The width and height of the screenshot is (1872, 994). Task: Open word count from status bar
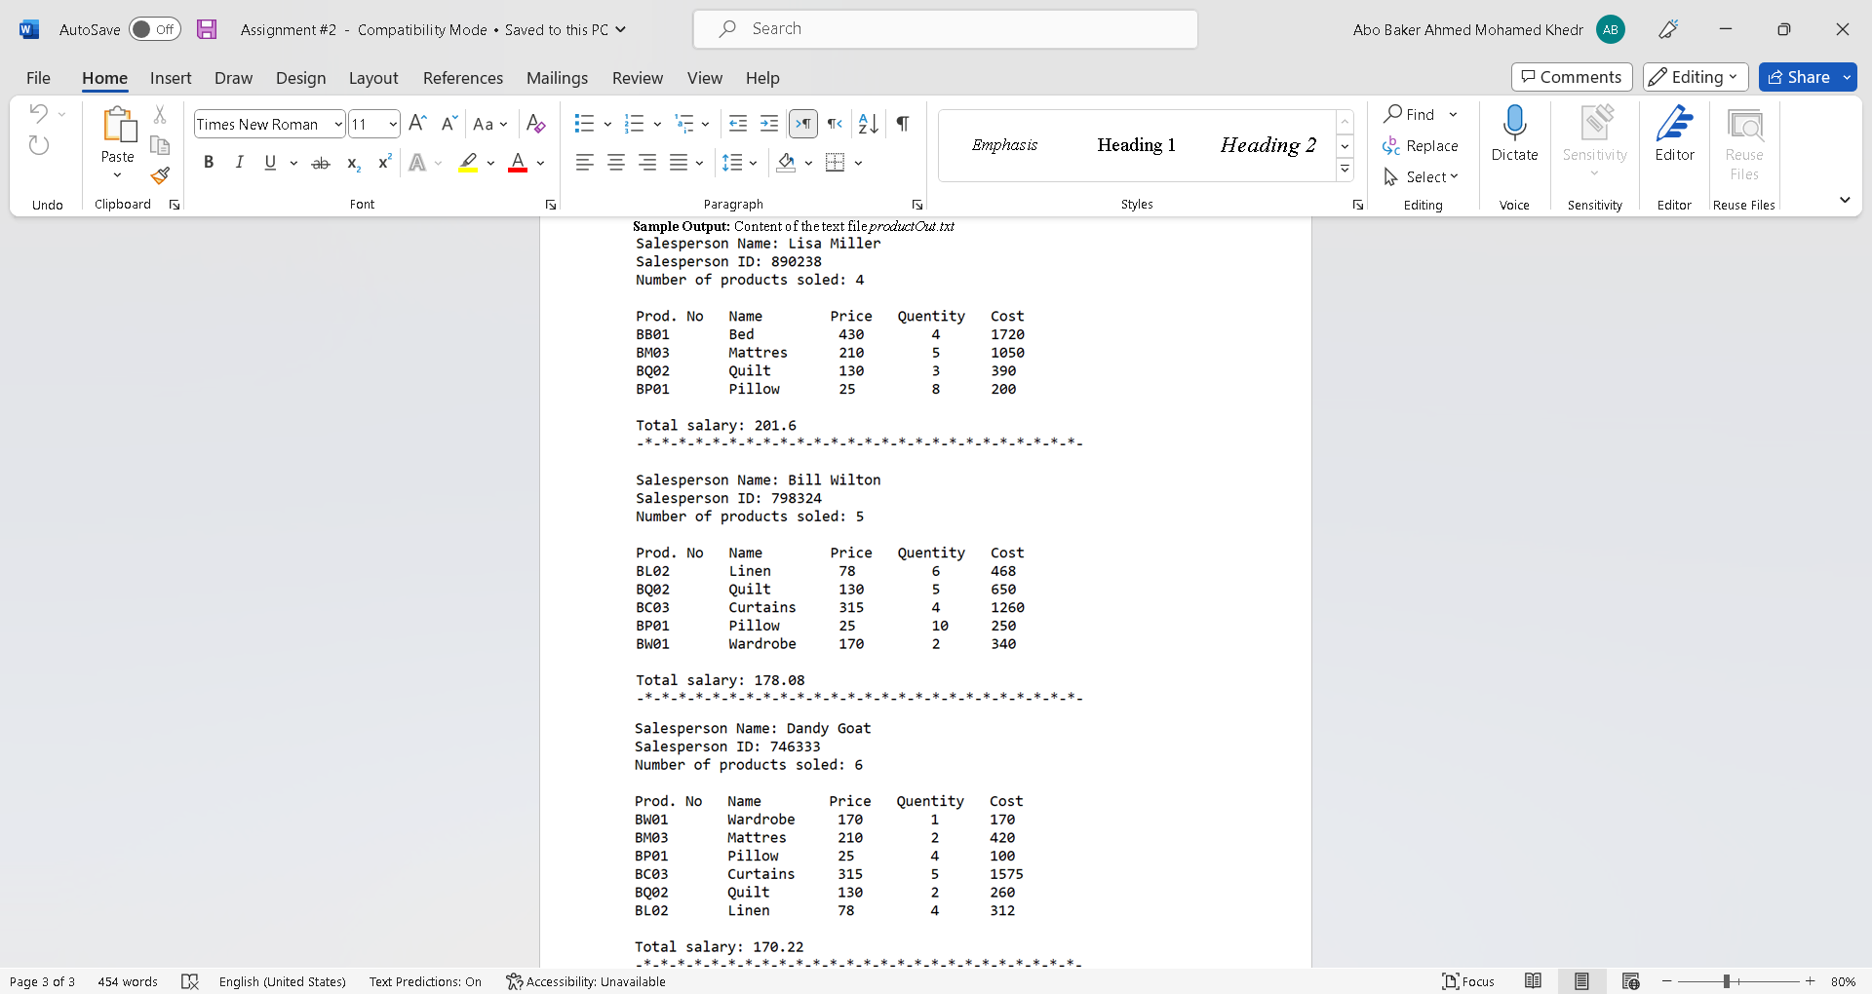point(128,981)
